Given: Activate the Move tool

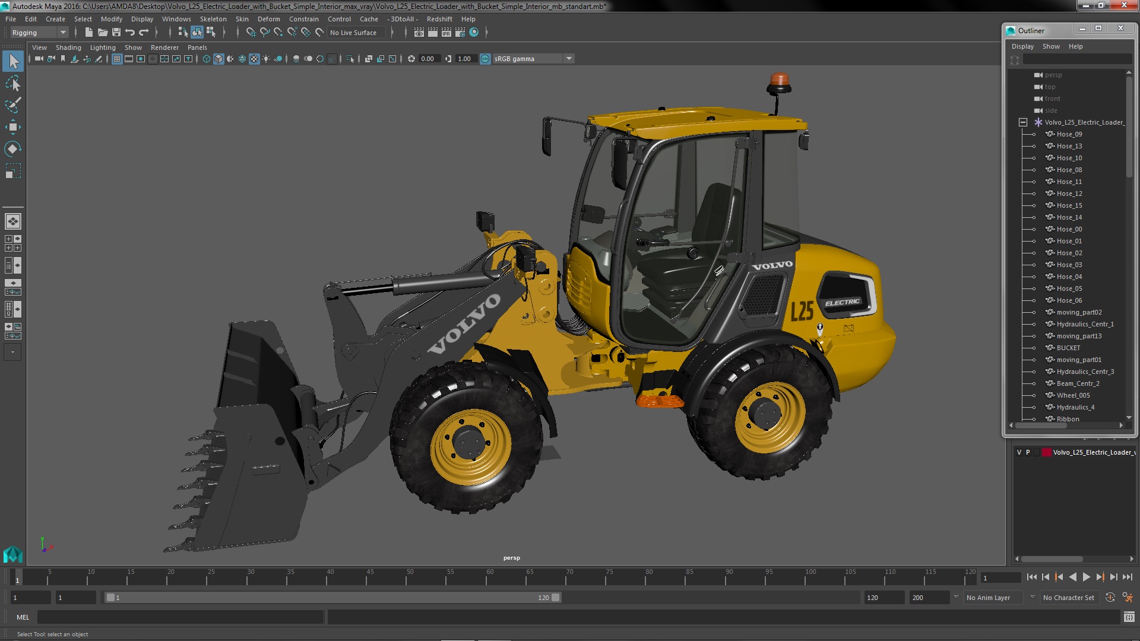Looking at the screenshot, I should click(x=13, y=127).
